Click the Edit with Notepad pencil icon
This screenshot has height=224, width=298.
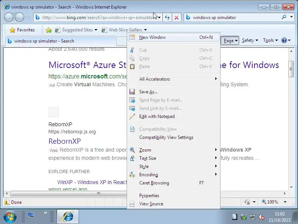(132, 116)
